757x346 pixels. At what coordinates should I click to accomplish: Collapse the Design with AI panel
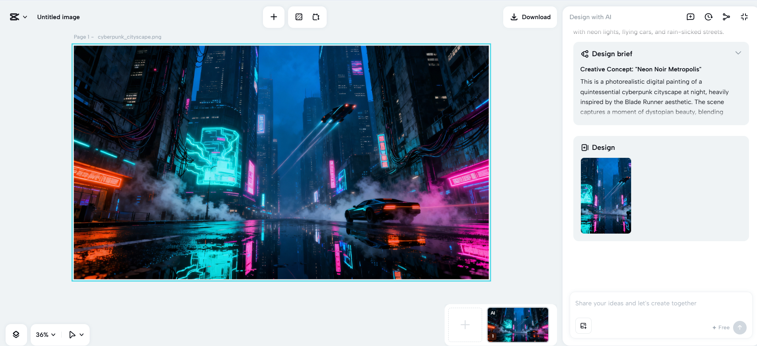[744, 17]
